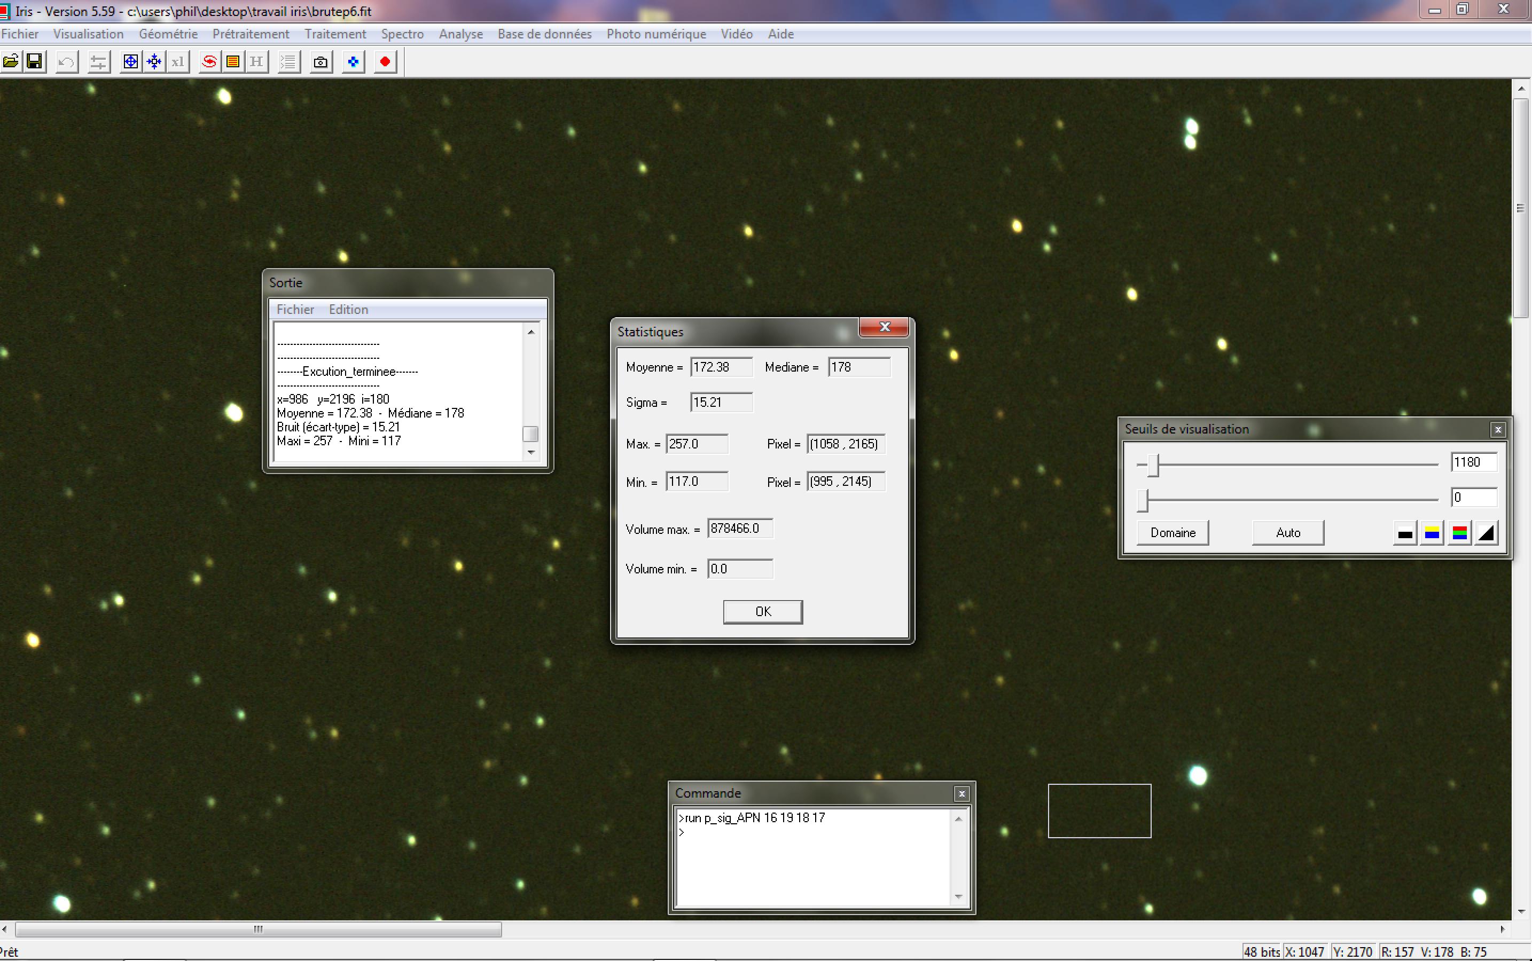Click the blue crosshair target toolbar icon
This screenshot has width=1532, height=961.
click(x=130, y=61)
